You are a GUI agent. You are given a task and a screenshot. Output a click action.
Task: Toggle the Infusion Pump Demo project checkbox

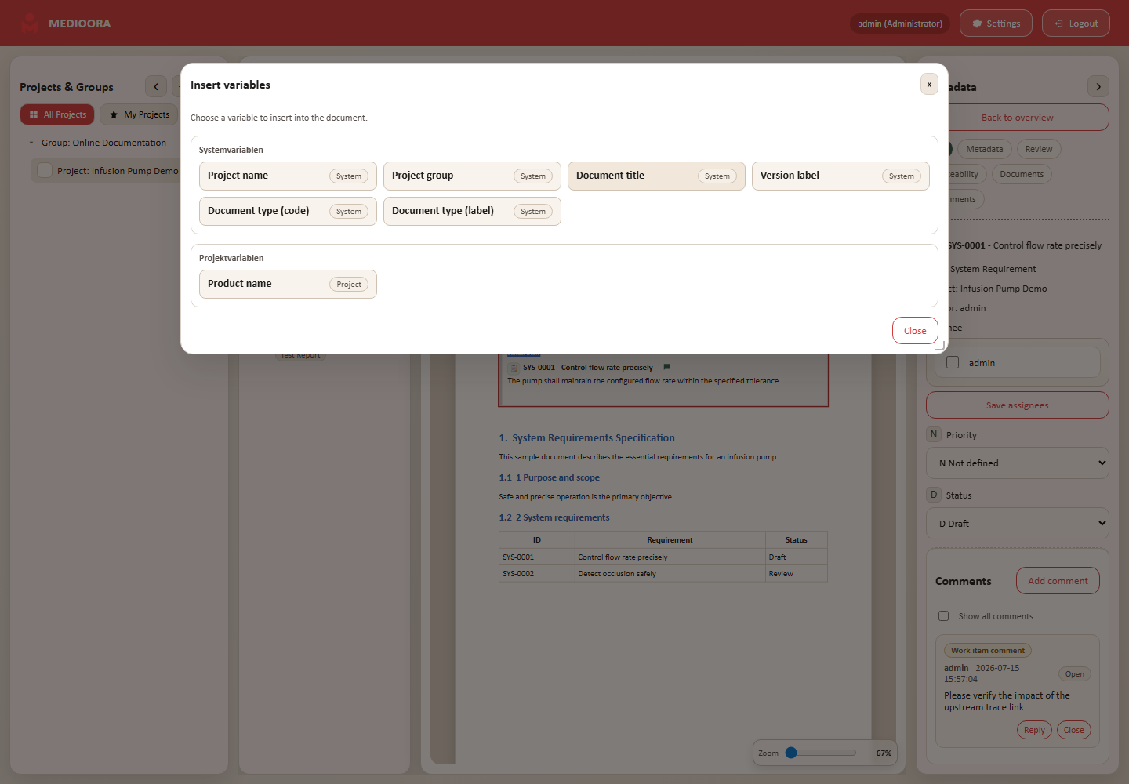45,170
